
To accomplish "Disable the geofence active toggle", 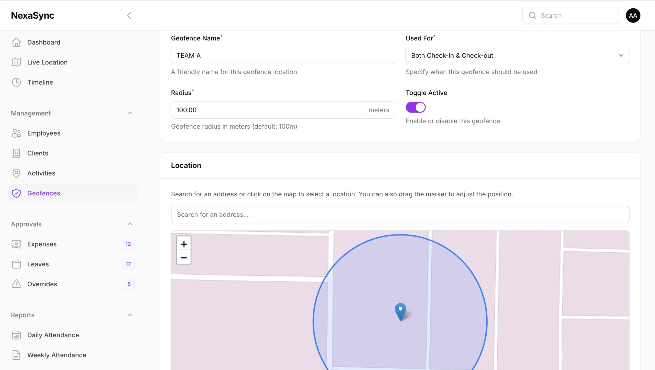I will click(416, 107).
